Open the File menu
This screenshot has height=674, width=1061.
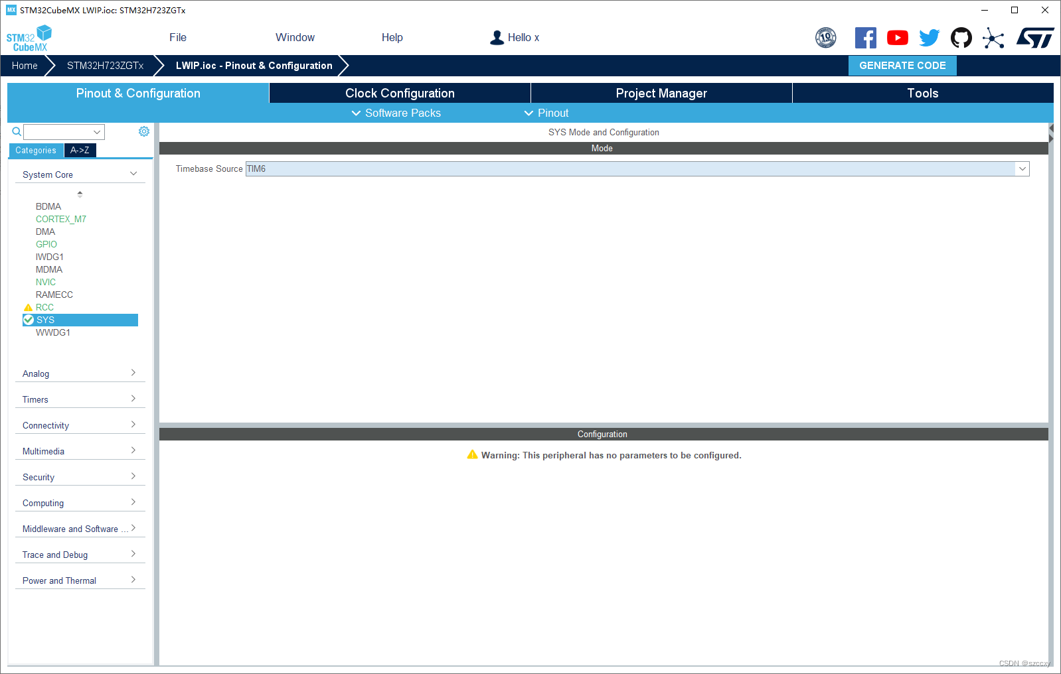click(x=178, y=38)
